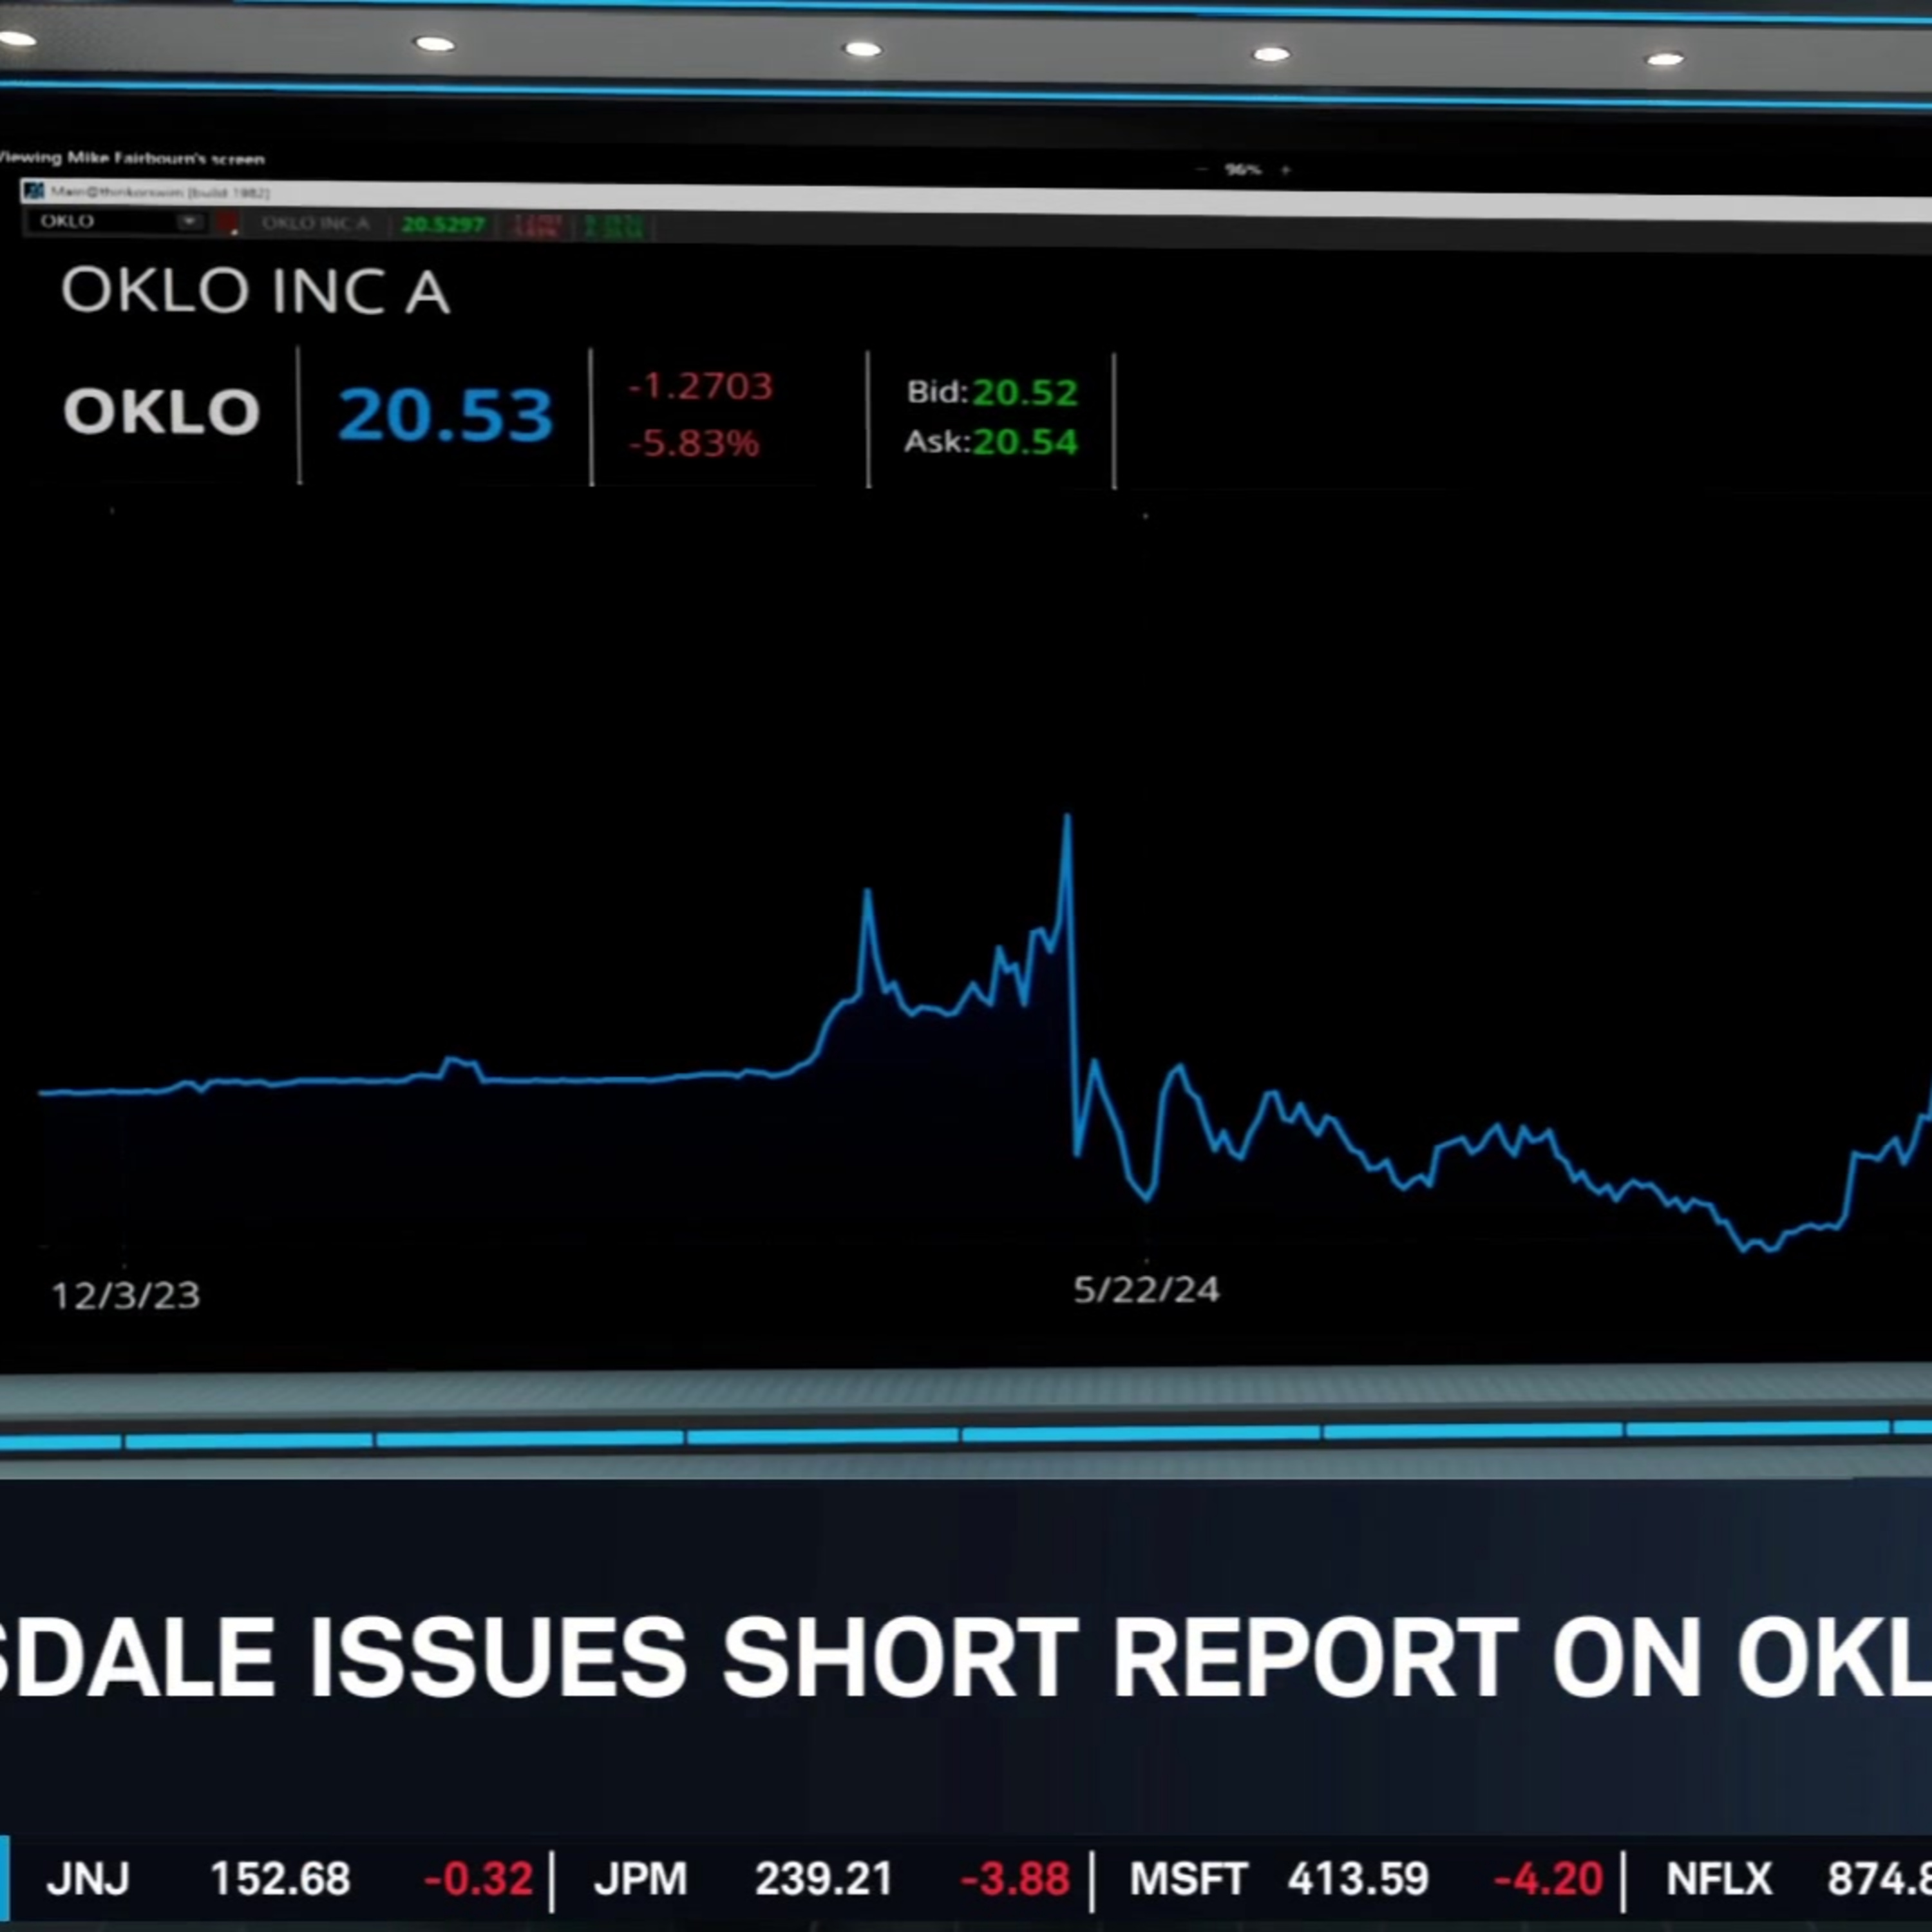Click the 'Viewing Mike Fairbourn's screen' notice

131,158
